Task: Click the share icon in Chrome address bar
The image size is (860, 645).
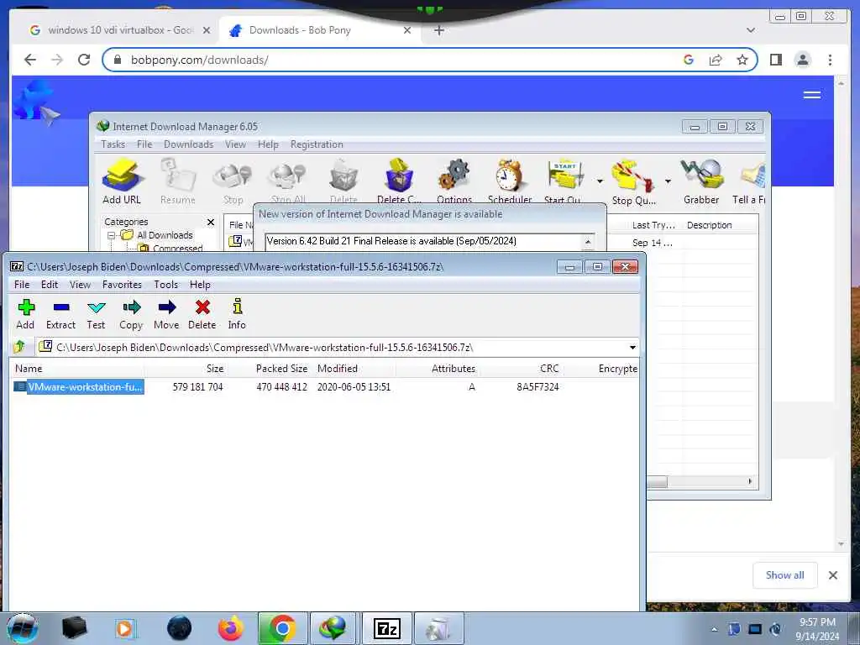Action: click(716, 60)
